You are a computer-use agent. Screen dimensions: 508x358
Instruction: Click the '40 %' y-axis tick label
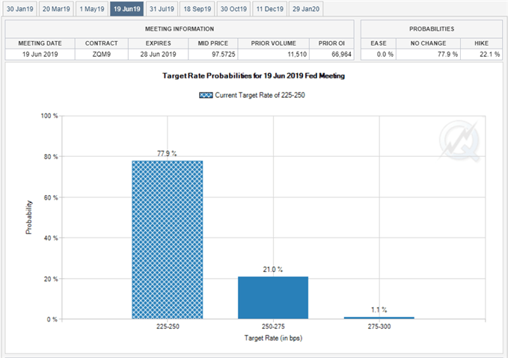tap(51, 238)
